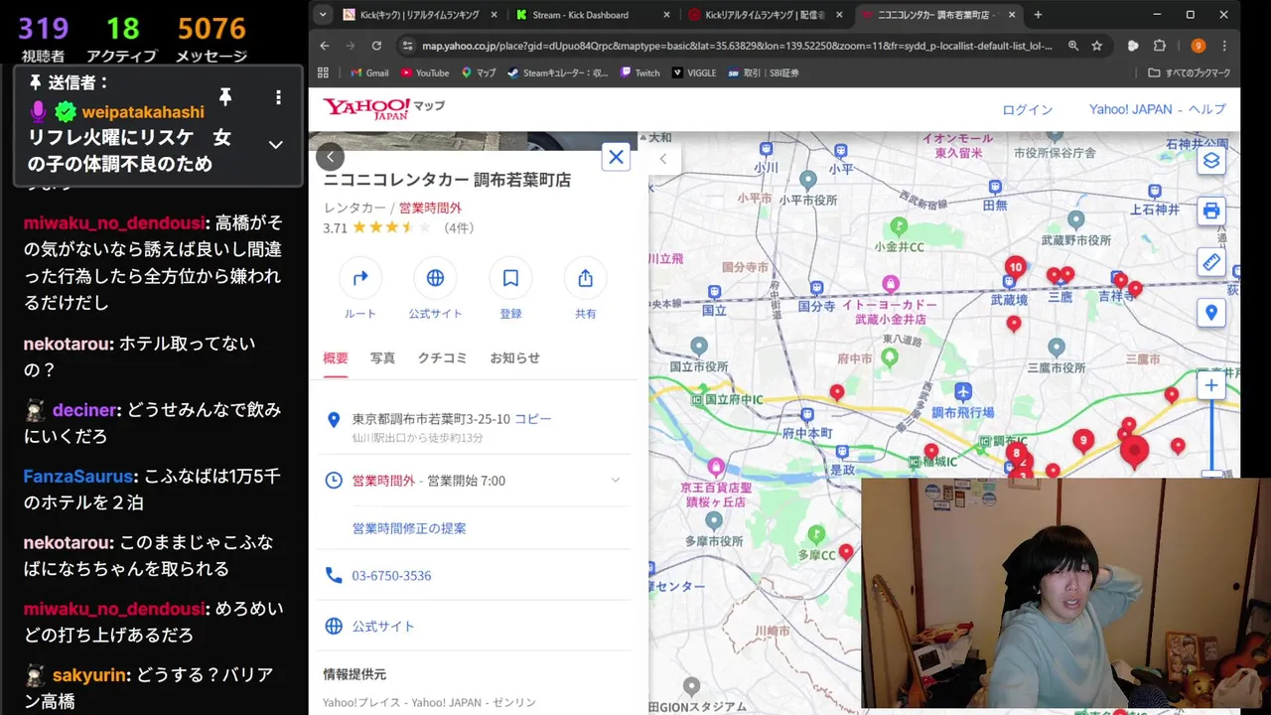Click the red cluster marker numbered 10
This screenshot has width=1271, height=715.
pos(1015,267)
